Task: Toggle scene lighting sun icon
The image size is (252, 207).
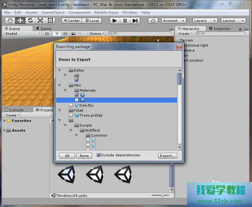Action: tap(57, 33)
